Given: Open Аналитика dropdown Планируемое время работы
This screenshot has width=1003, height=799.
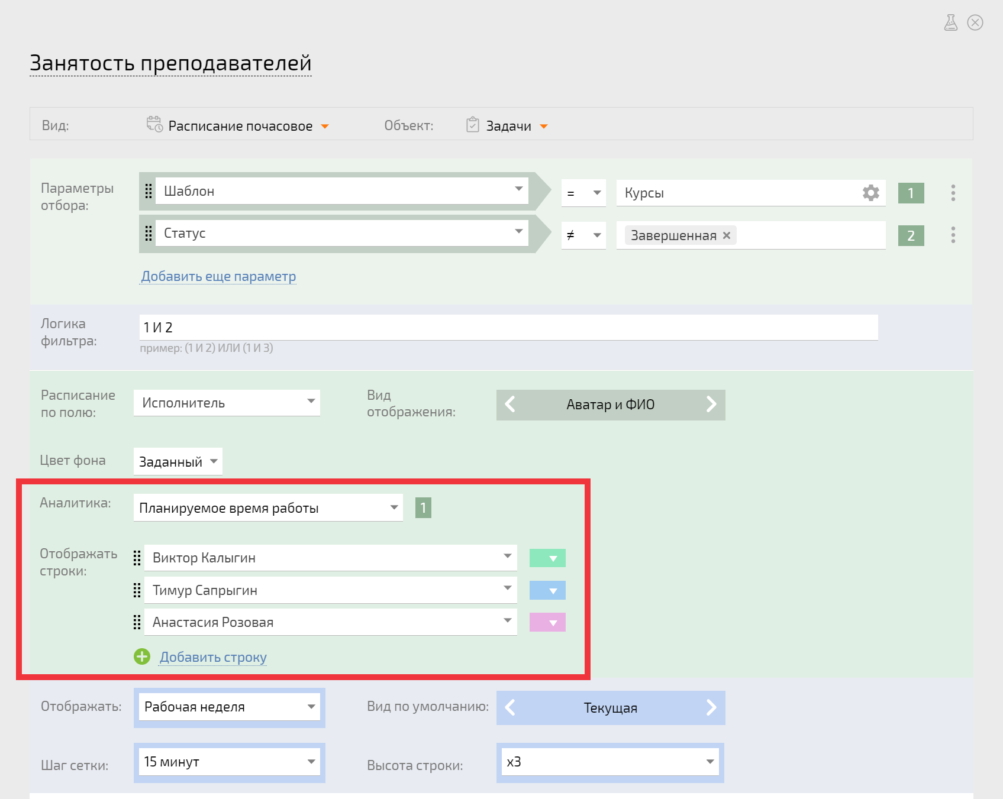Looking at the screenshot, I should [268, 507].
